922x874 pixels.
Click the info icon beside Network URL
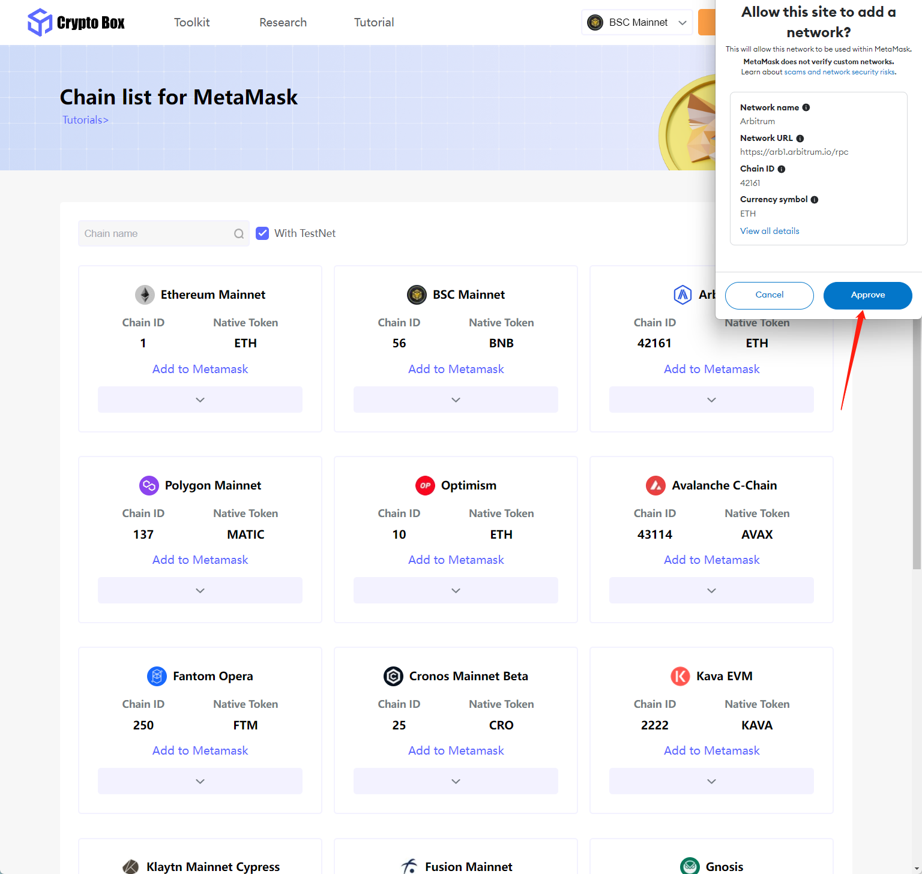800,139
